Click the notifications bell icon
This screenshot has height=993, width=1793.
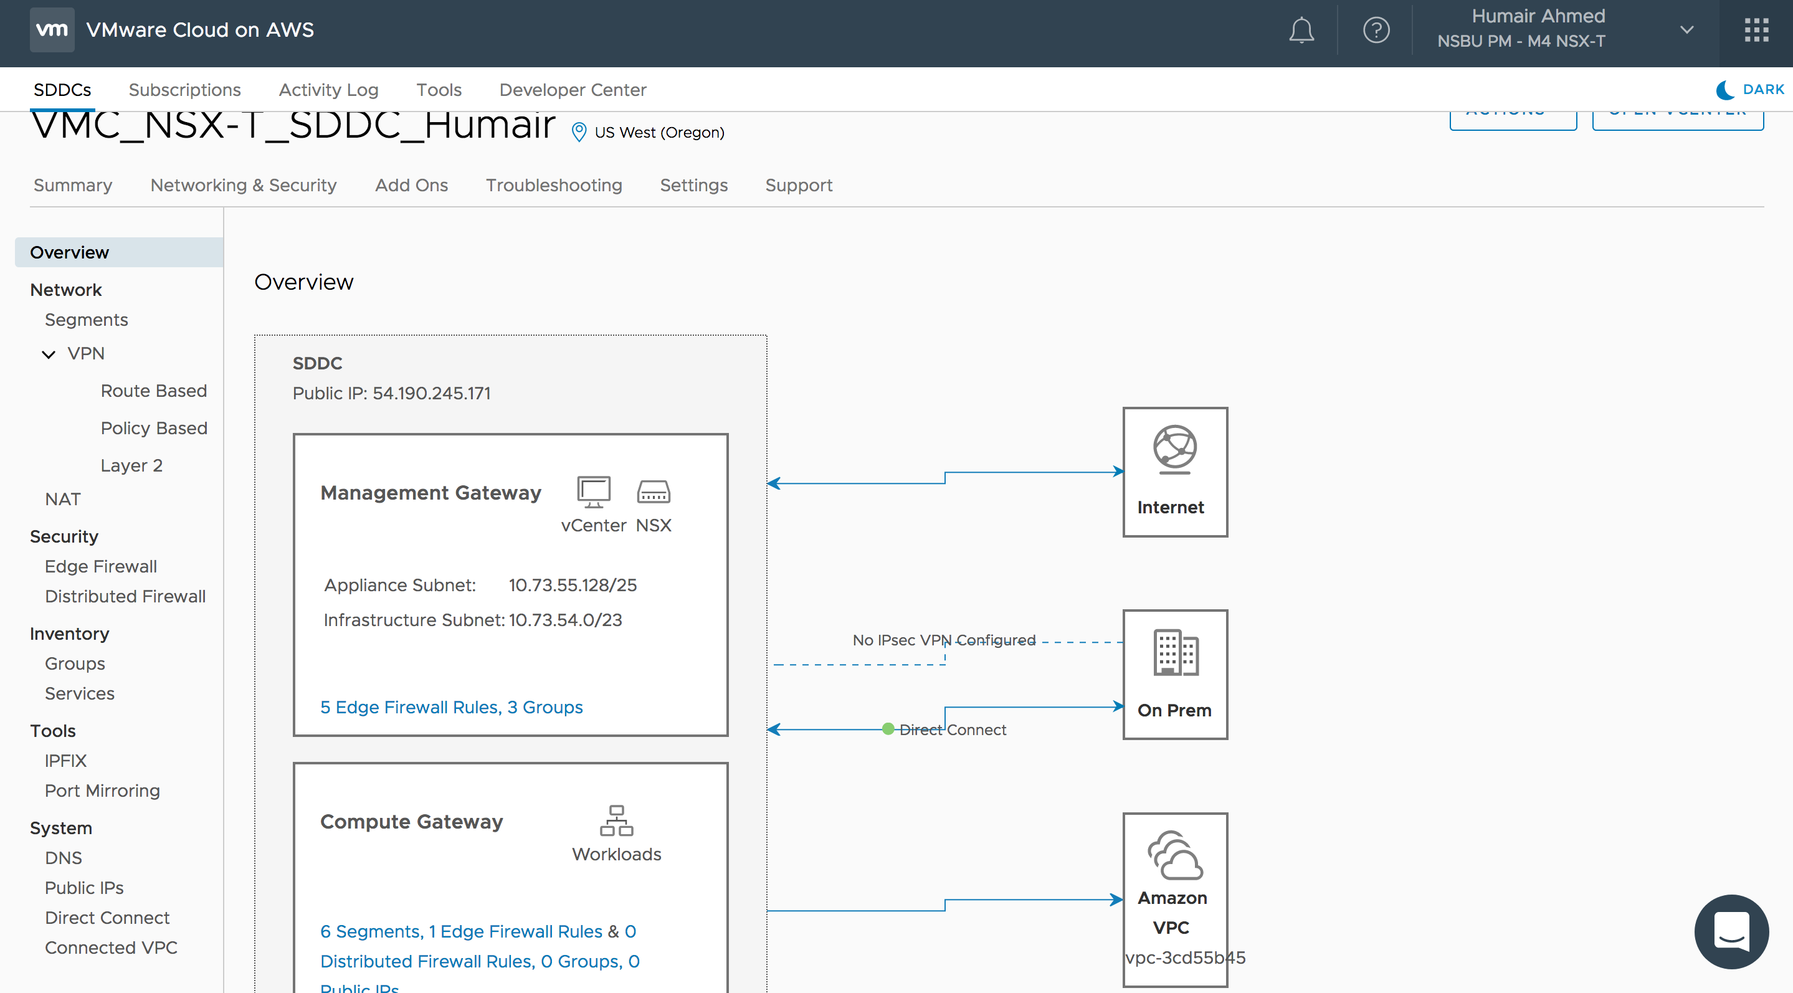pos(1300,30)
